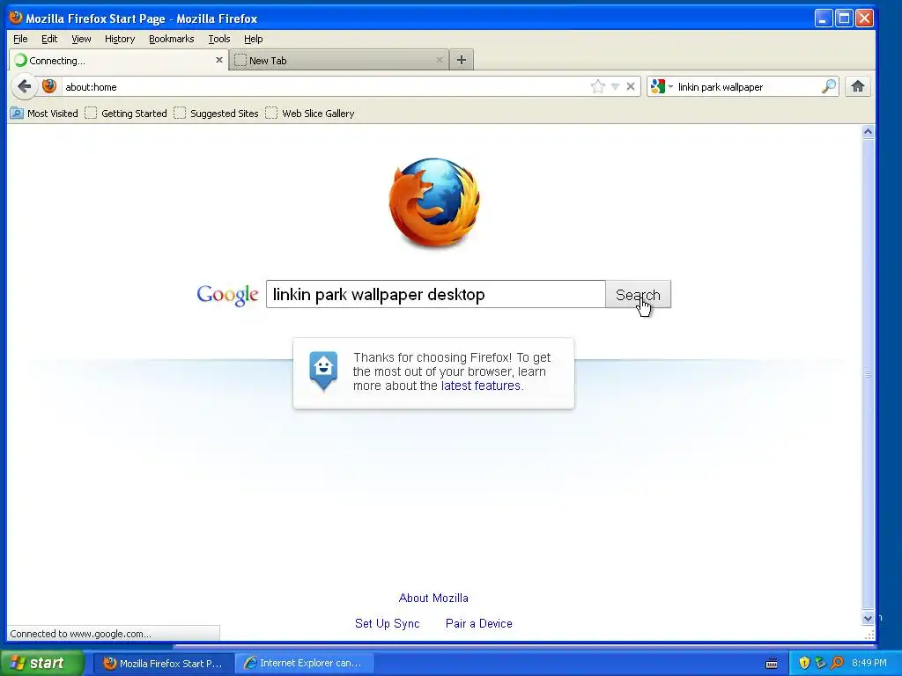Open the latest features link

480,386
